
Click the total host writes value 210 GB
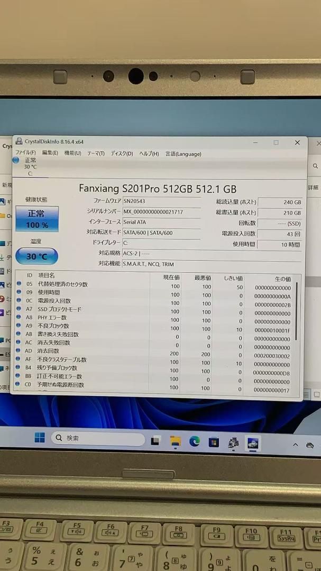pyautogui.click(x=279, y=213)
